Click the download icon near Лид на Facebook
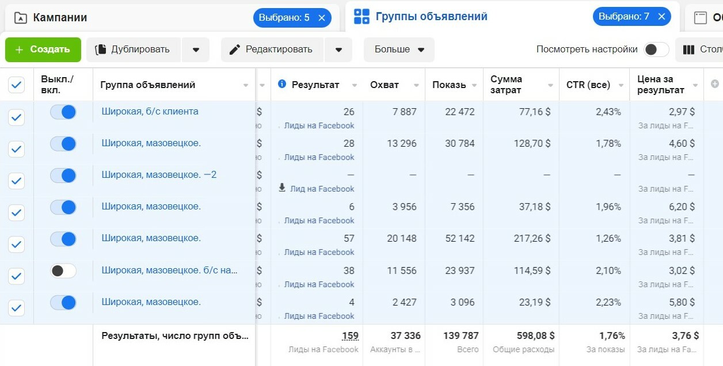This screenshot has width=723, height=366. tap(282, 188)
